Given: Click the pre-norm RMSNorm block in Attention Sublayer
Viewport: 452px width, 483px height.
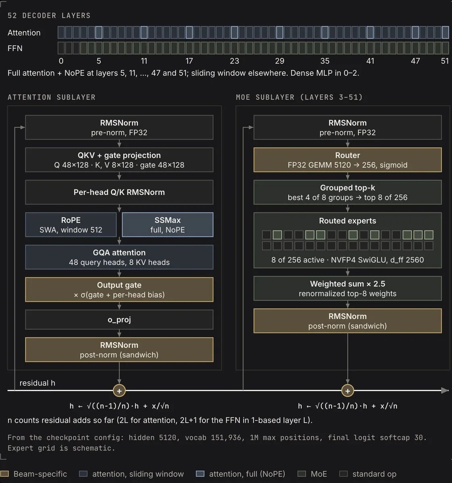Looking at the screenshot, I should [x=119, y=128].
